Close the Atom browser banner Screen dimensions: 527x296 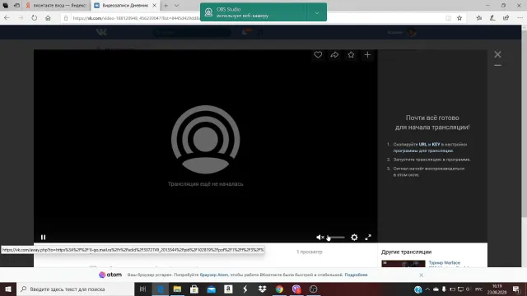[x=421, y=275]
